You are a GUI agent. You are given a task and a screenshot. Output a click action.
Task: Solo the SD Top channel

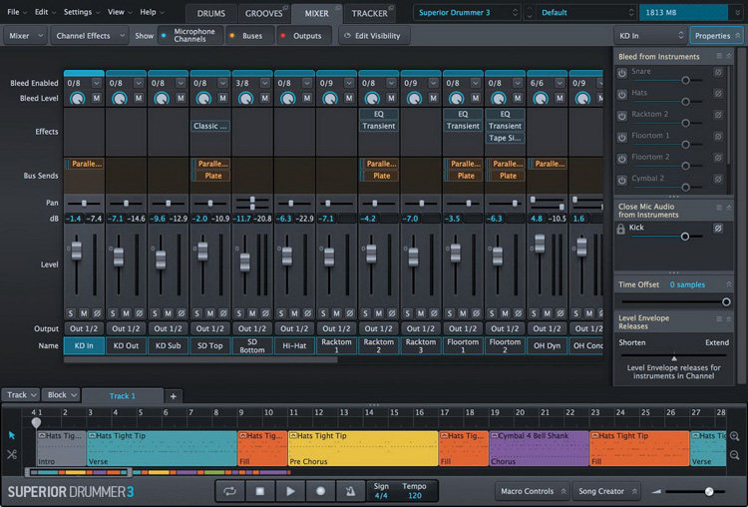(197, 312)
